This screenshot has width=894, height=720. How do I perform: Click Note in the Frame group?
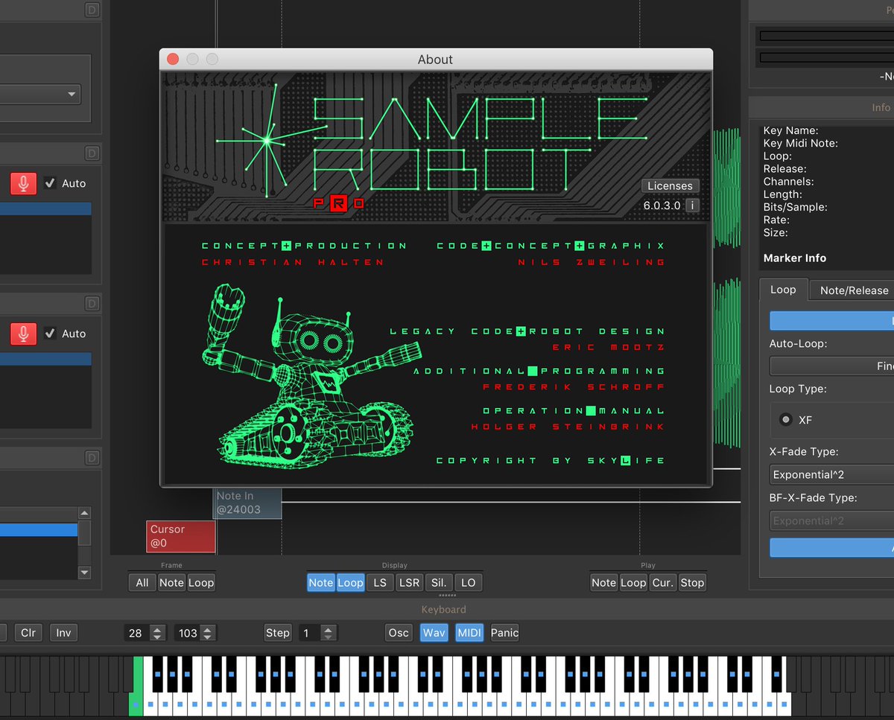coord(171,582)
